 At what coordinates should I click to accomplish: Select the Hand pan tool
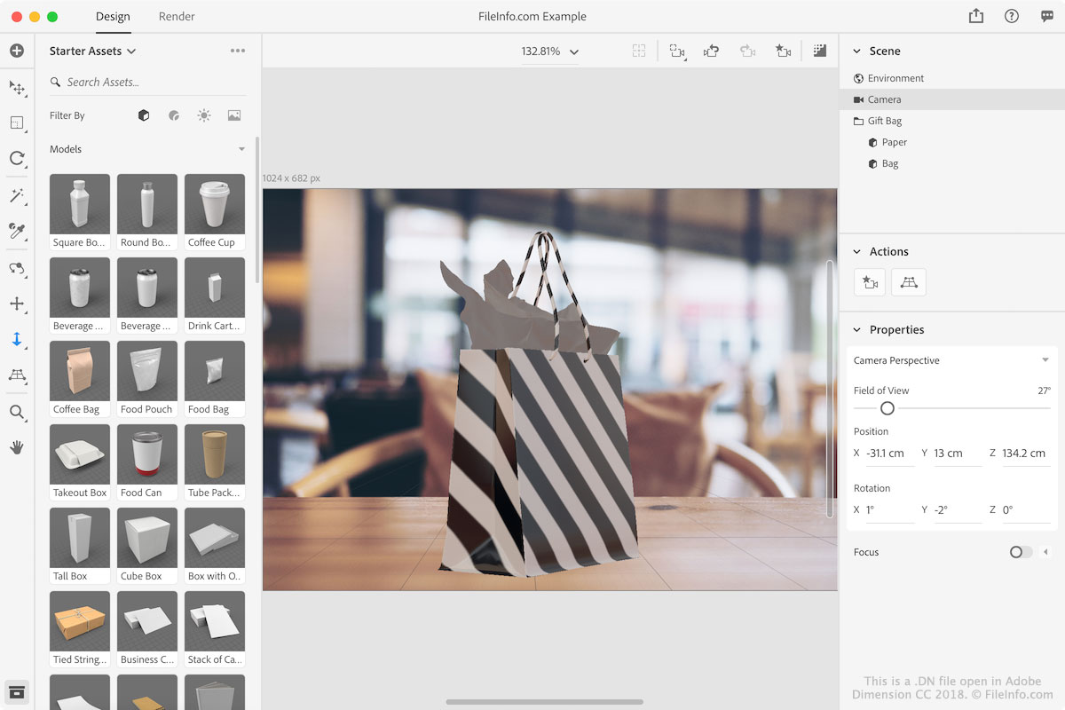point(16,448)
